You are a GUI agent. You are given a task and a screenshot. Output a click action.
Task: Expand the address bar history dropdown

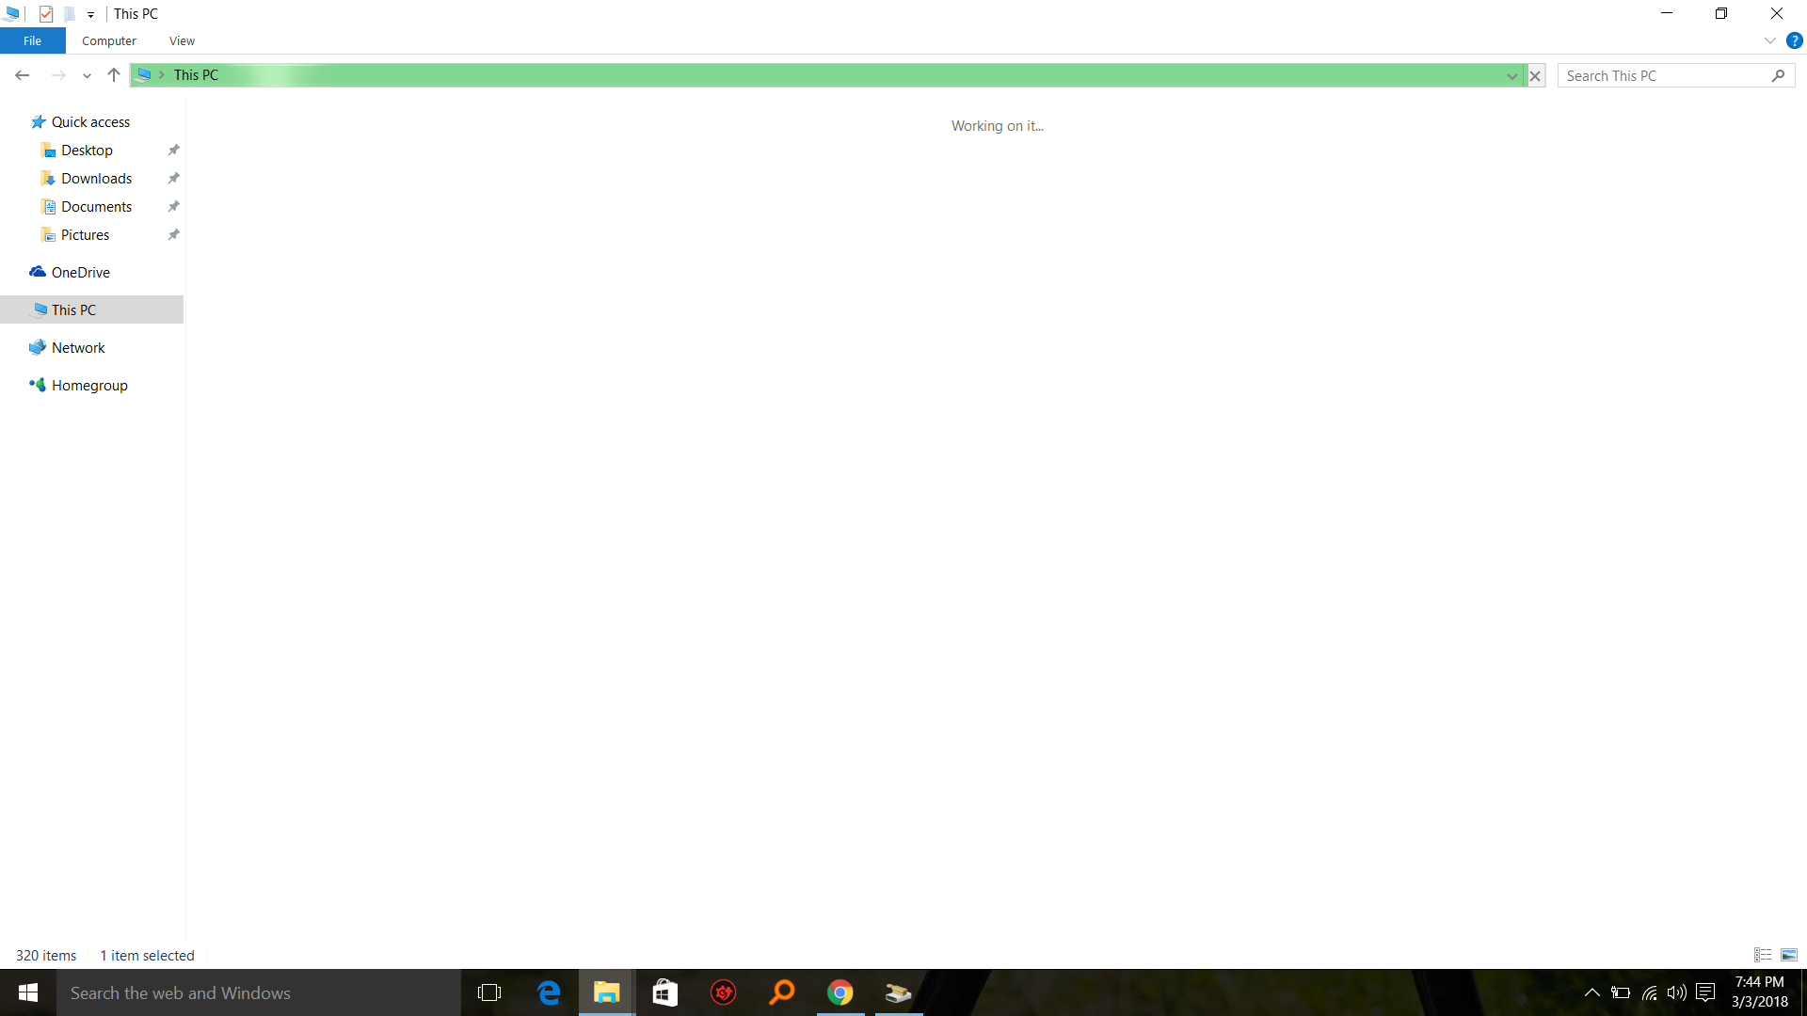pyautogui.click(x=1512, y=76)
